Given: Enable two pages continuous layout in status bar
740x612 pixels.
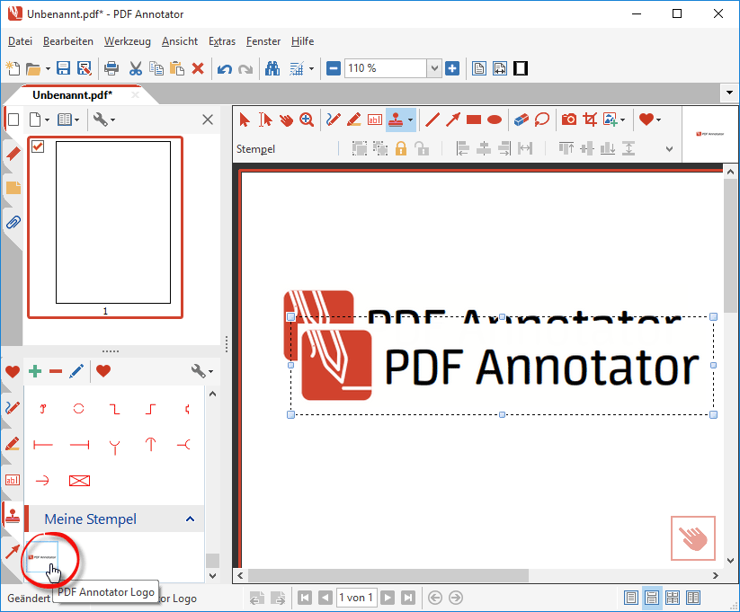Looking at the screenshot, I should tap(673, 598).
